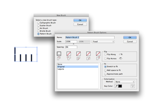Click OK in Pattern Brush Options

tap(130, 37)
